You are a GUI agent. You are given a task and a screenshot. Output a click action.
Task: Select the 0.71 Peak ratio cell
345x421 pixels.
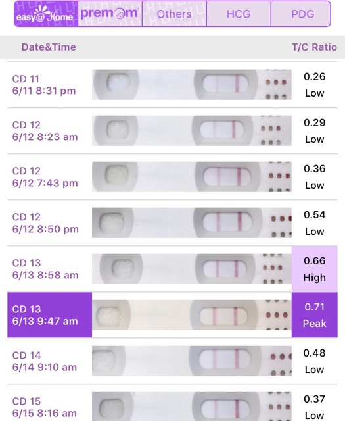pyautogui.click(x=314, y=315)
